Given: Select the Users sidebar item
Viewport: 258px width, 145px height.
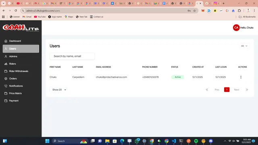Looking at the screenshot, I should point(21,49).
